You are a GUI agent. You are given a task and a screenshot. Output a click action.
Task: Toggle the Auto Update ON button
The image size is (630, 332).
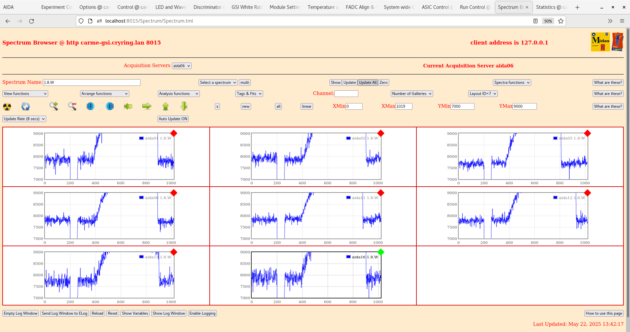point(173,119)
